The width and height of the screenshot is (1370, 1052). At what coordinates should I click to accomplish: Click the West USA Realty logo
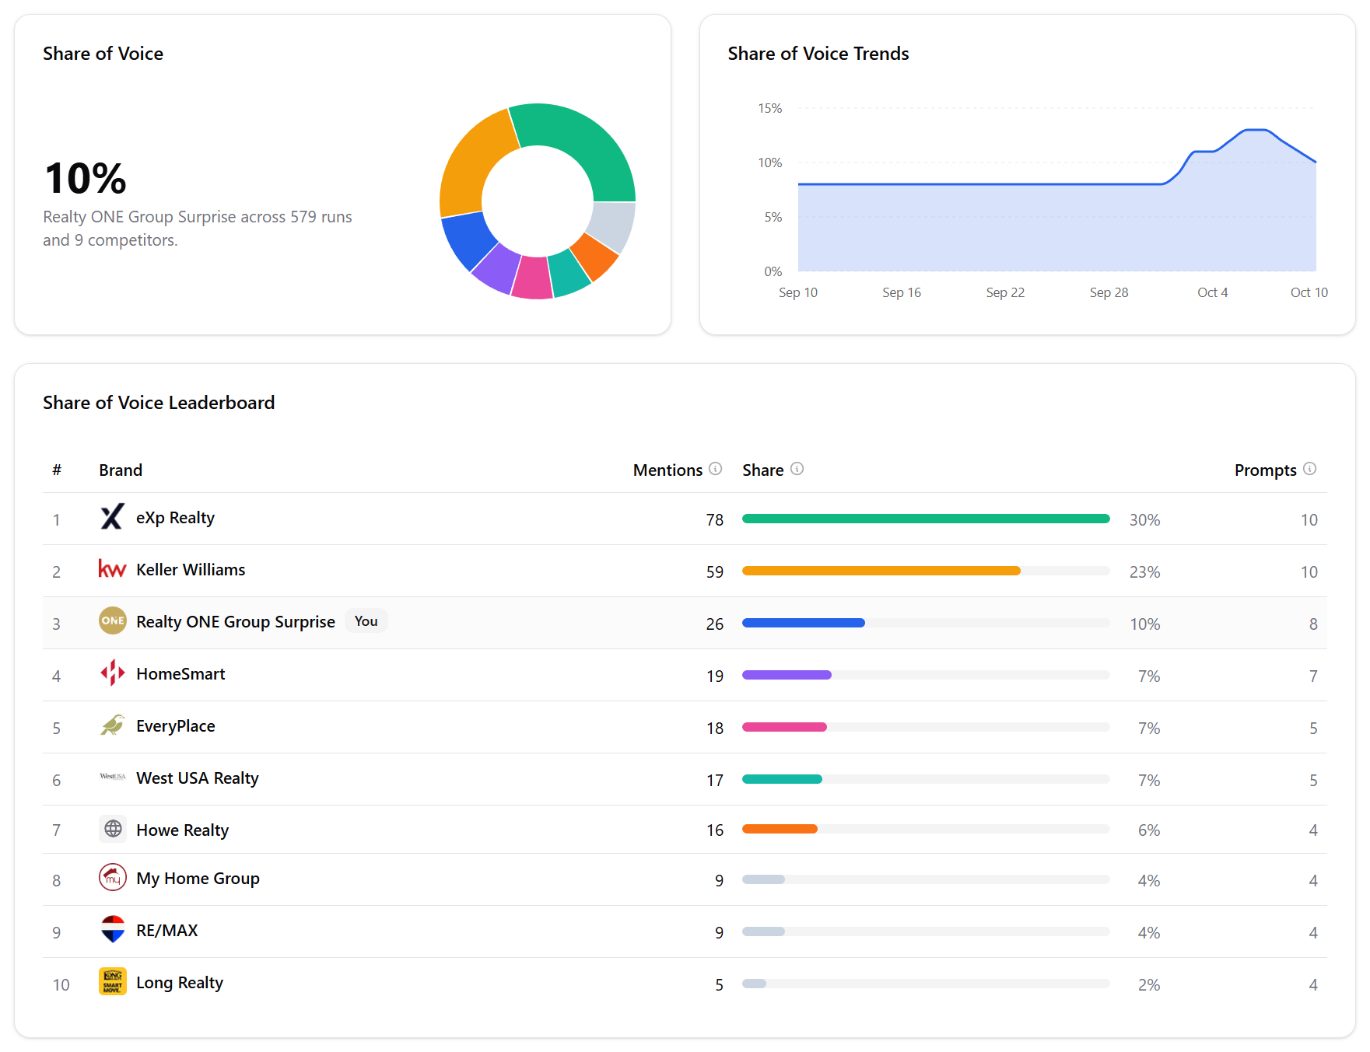(x=113, y=777)
